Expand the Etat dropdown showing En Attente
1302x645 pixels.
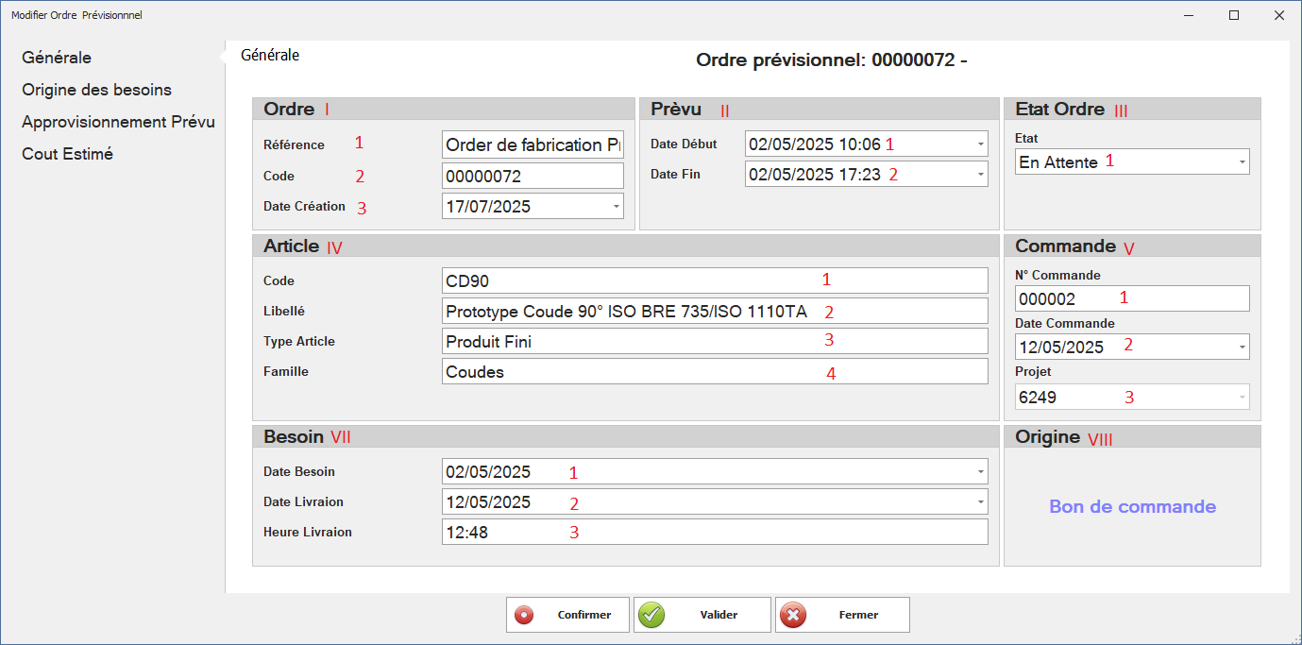(x=1242, y=162)
